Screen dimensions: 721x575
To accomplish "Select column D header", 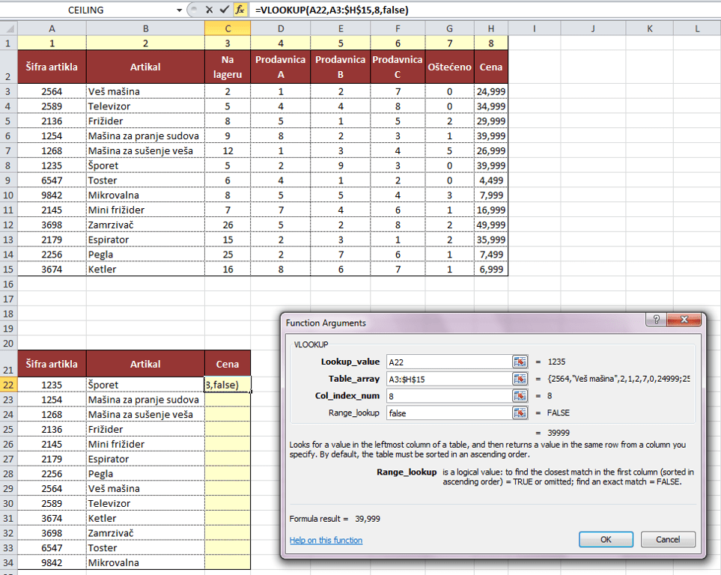I will pos(281,28).
